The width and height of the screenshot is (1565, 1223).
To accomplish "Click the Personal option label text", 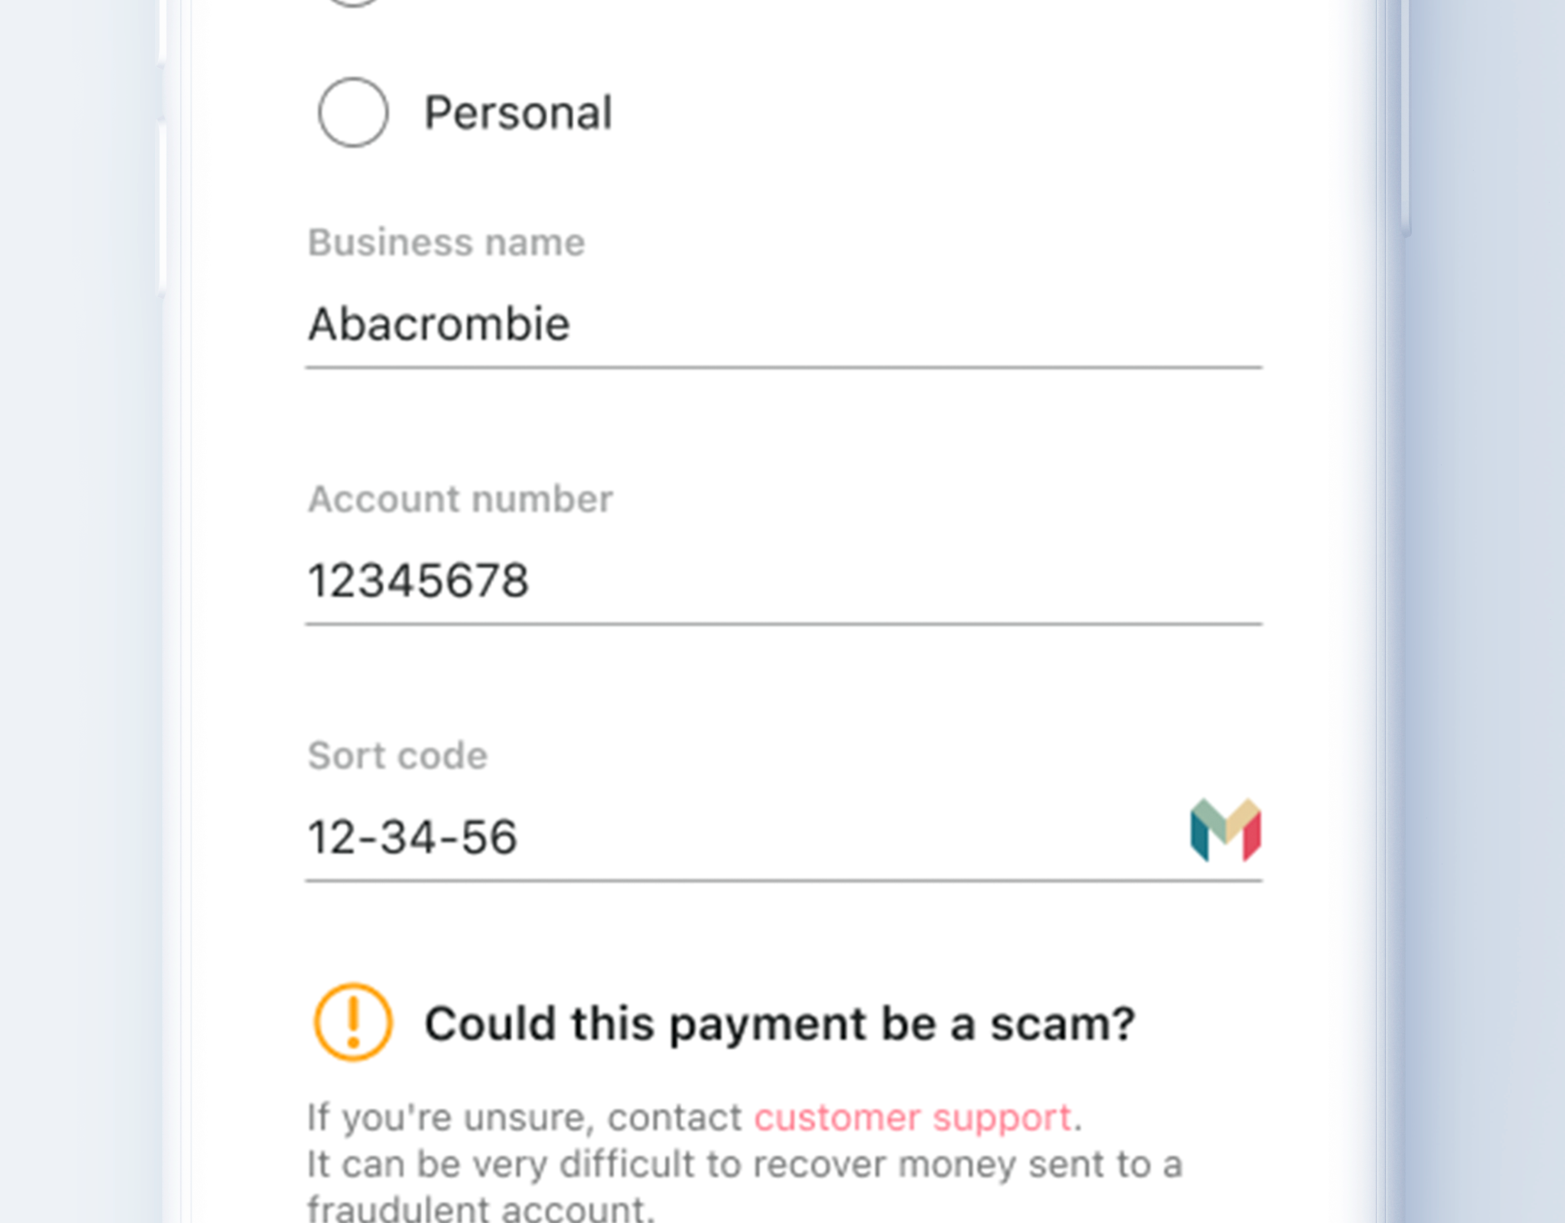I will [x=518, y=114].
